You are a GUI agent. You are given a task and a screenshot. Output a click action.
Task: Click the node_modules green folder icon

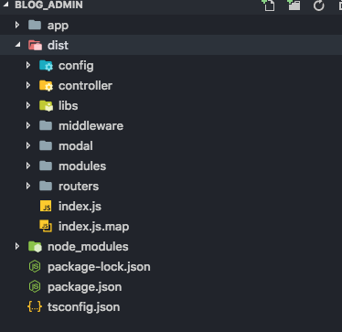35,246
